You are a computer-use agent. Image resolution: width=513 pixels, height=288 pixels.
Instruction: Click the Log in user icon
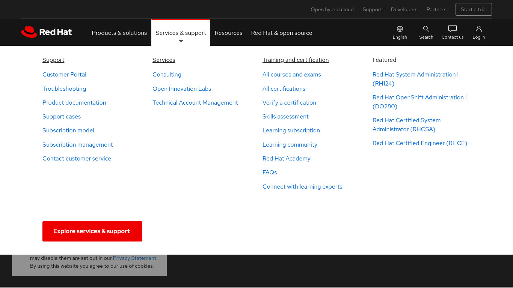pyautogui.click(x=479, y=29)
